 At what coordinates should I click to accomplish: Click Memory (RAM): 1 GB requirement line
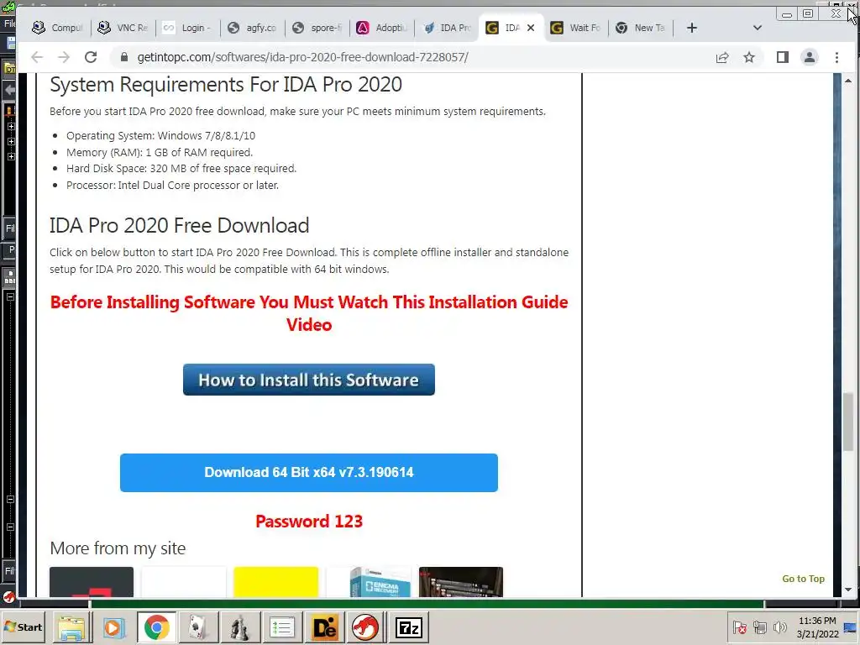pos(160,153)
